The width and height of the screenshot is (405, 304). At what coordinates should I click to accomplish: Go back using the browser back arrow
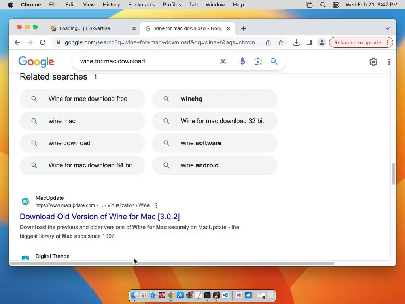[17, 42]
